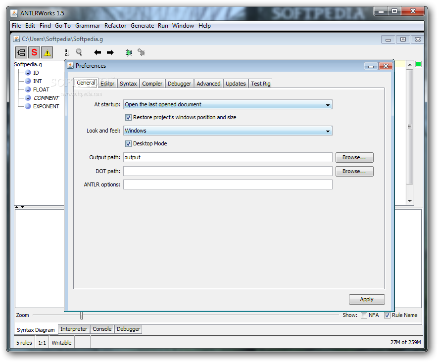Start the debugger with the green bug icon

coord(129,52)
